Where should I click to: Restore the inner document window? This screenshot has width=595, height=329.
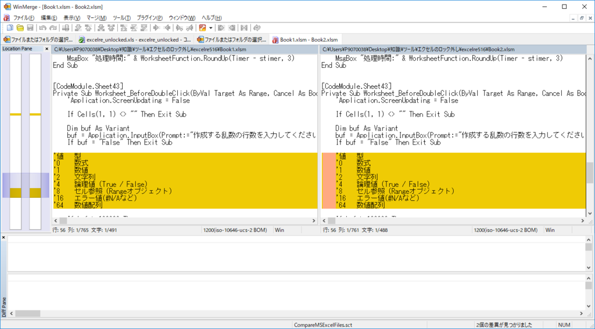(581, 18)
